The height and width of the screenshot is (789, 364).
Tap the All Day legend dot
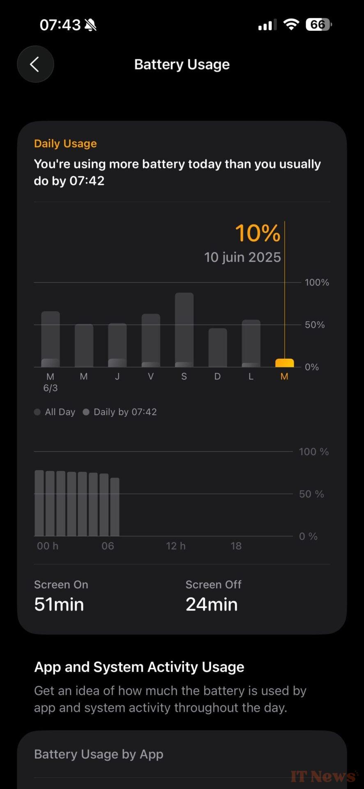pos(37,412)
